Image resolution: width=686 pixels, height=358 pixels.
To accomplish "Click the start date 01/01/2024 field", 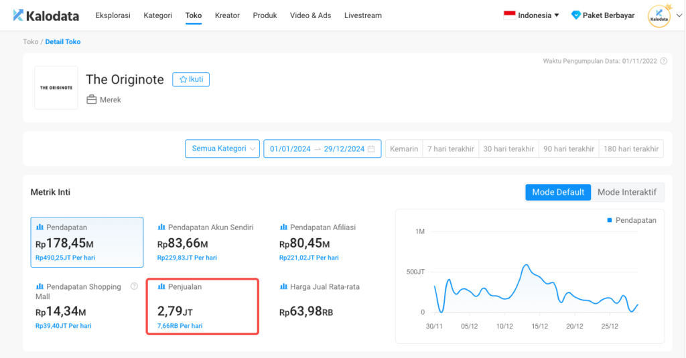I will [x=290, y=149].
